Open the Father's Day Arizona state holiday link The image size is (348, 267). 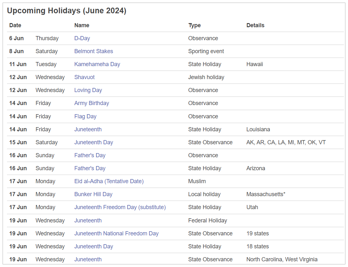[x=90, y=168]
